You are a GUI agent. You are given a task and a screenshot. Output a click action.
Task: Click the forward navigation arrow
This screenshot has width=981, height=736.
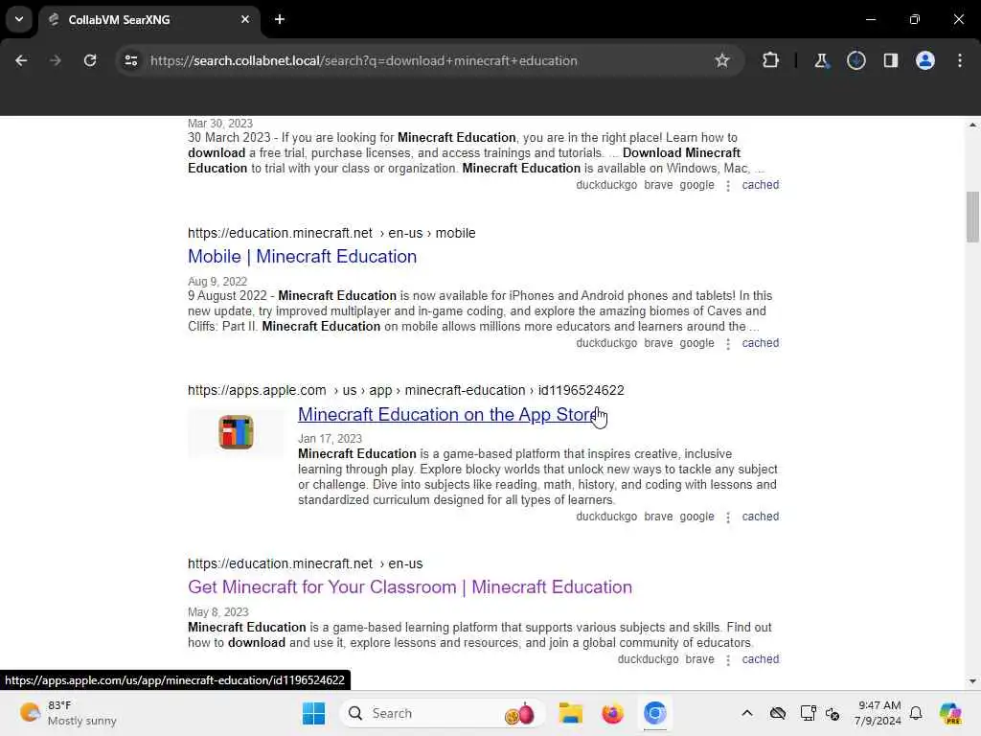55,60
